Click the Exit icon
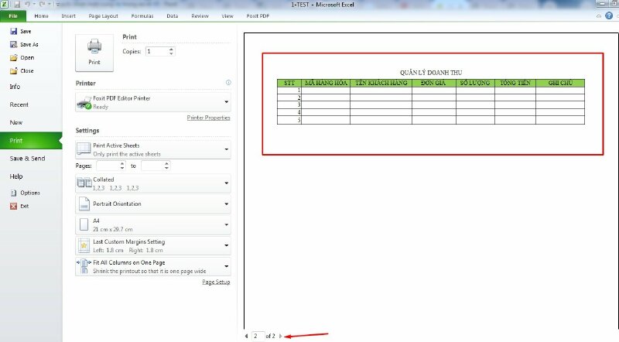619x342 pixels. 13,206
